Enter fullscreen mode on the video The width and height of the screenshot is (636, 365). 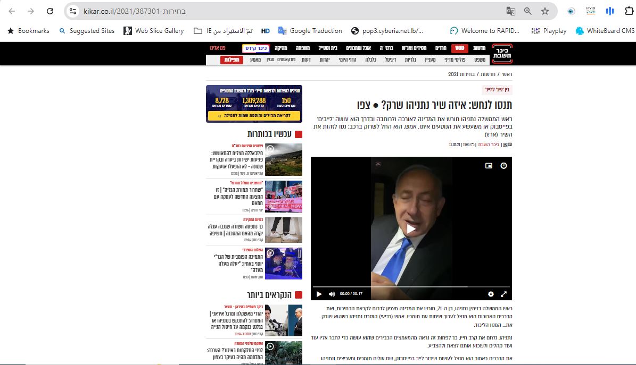click(503, 294)
